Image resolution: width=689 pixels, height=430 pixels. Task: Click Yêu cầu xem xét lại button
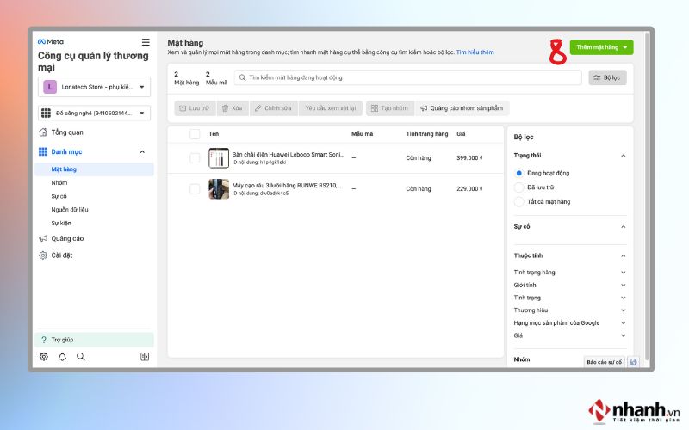tap(331, 108)
